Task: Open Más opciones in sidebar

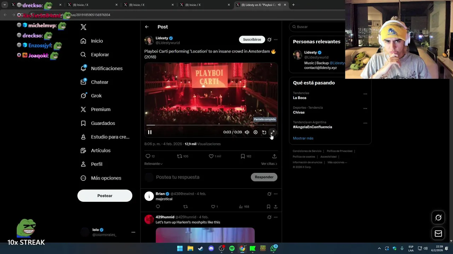Action: [x=101, y=178]
